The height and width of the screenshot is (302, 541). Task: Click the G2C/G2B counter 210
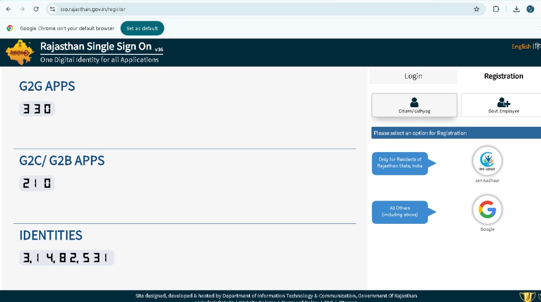(x=37, y=183)
